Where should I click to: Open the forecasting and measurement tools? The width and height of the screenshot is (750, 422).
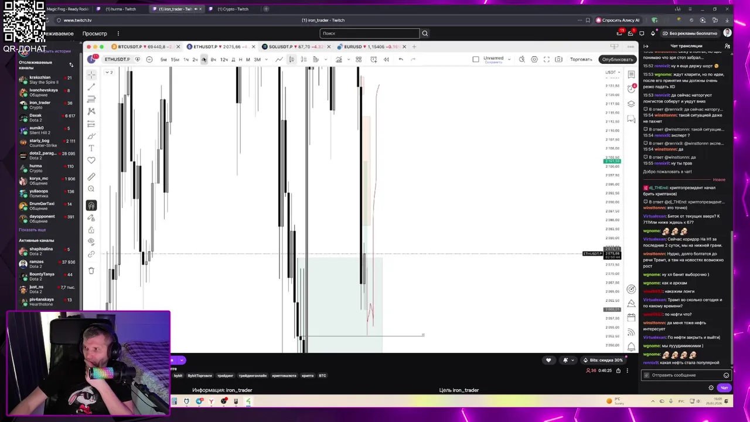(91, 124)
